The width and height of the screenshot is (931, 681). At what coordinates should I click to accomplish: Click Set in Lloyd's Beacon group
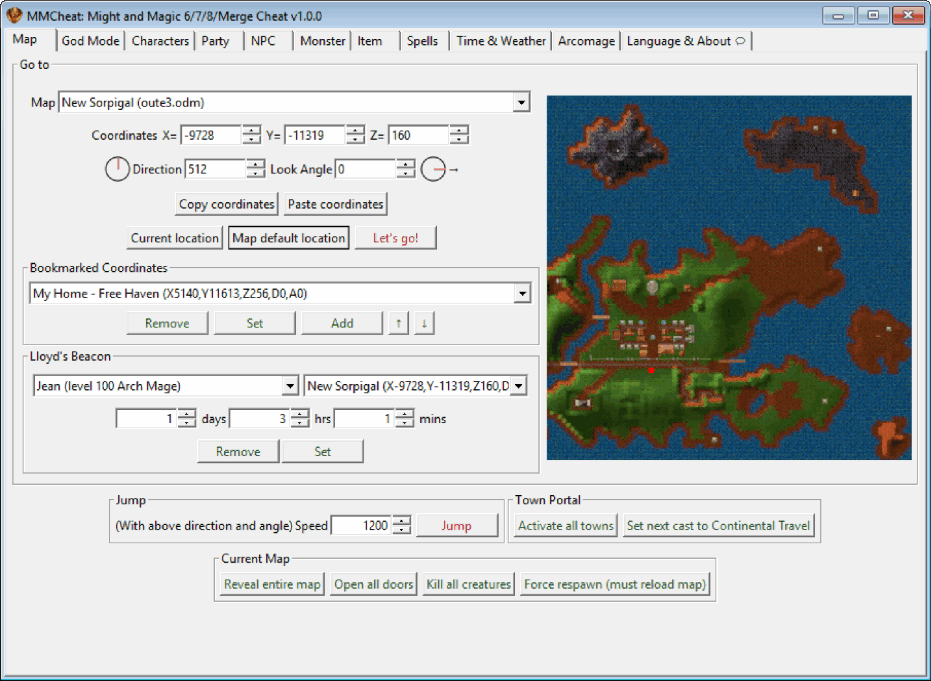323,451
